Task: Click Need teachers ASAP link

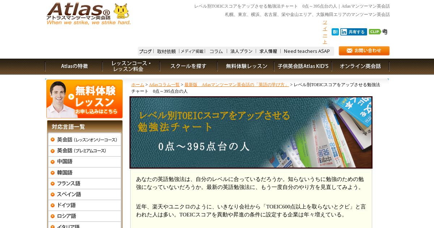Action: tap(307, 51)
